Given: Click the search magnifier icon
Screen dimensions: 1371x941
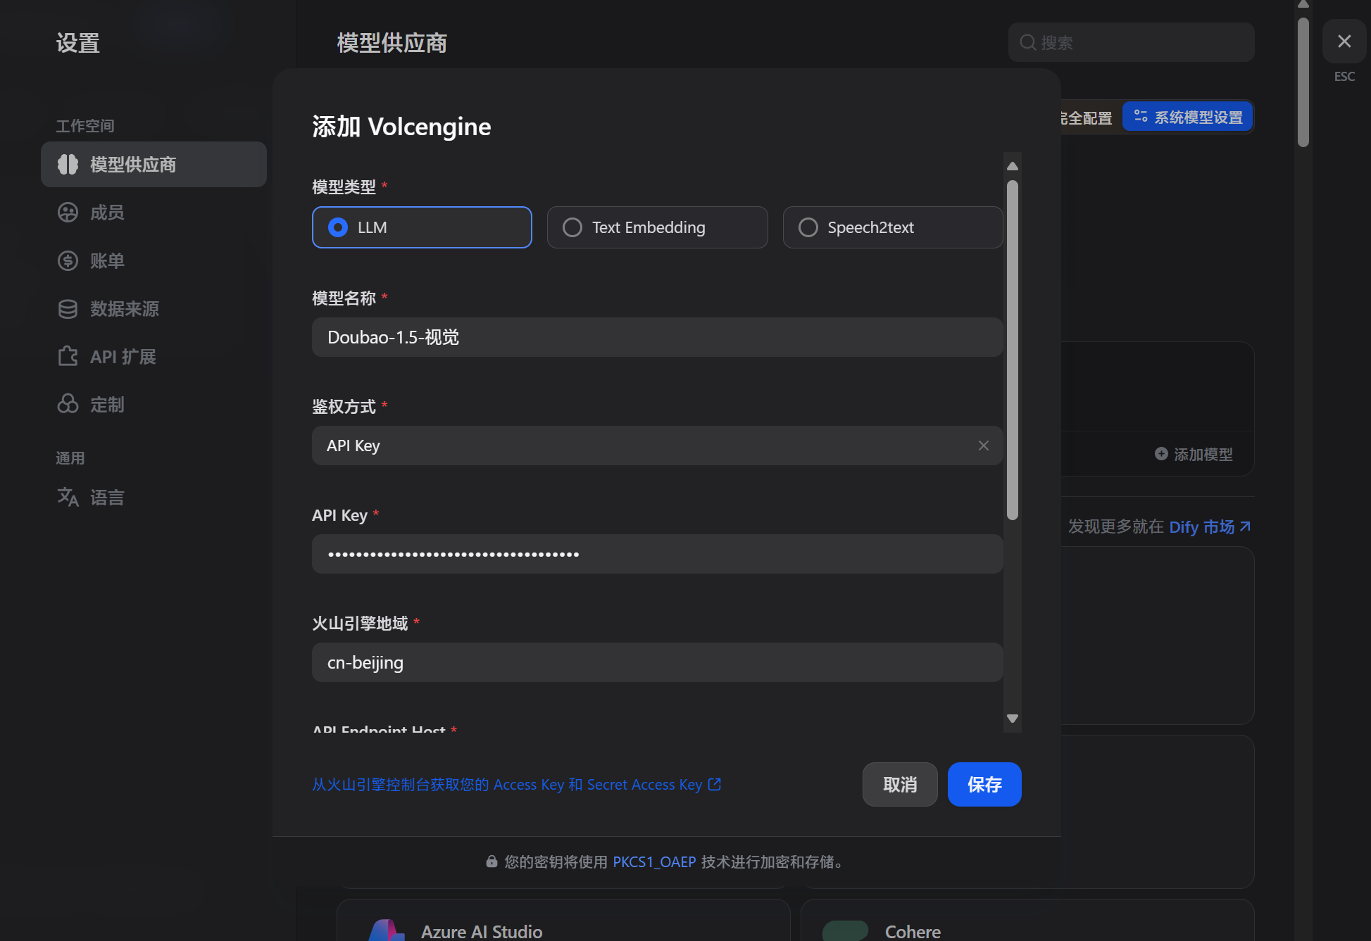Looking at the screenshot, I should 1027,43.
